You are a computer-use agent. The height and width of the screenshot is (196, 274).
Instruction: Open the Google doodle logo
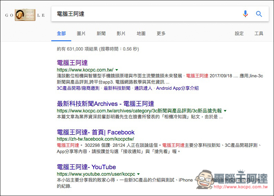pyautogui.click(x=25, y=15)
